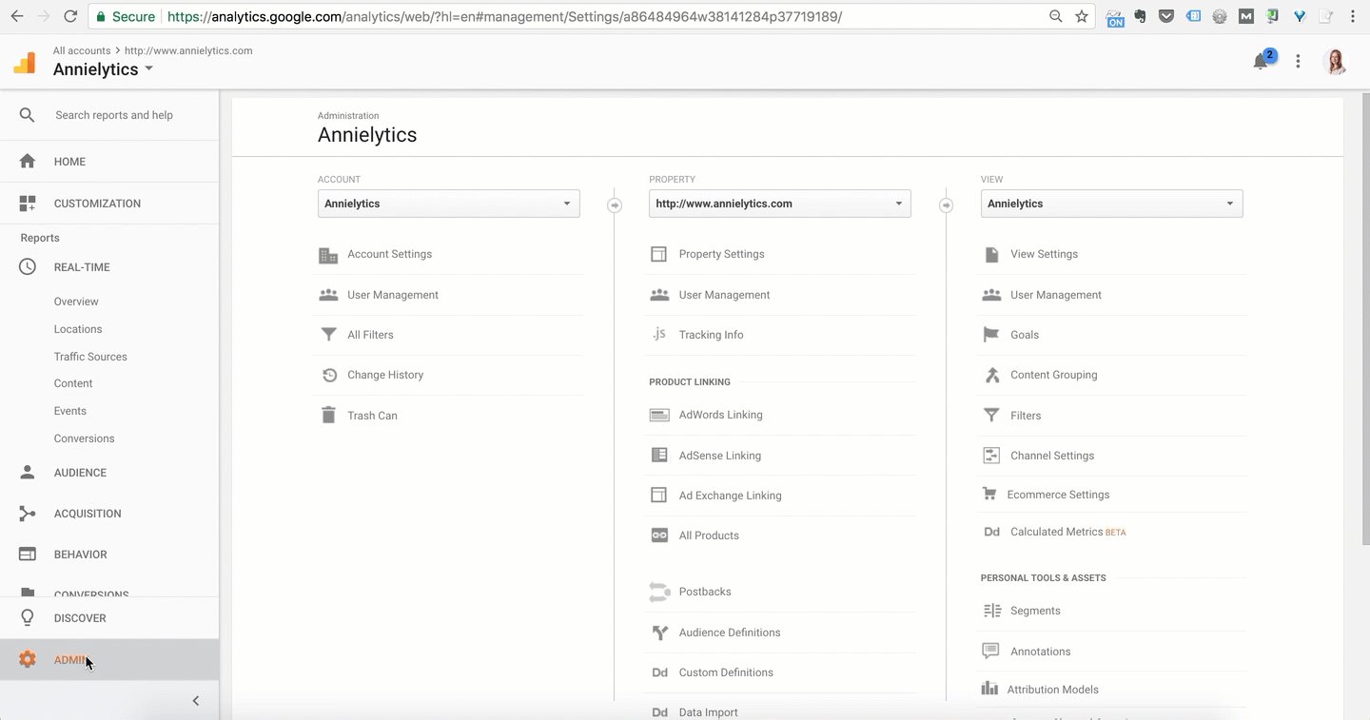
Task: Open the Account dropdown selector
Action: (448, 204)
